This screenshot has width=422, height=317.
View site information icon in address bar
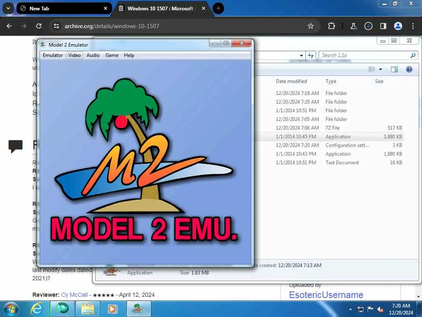[56, 26]
